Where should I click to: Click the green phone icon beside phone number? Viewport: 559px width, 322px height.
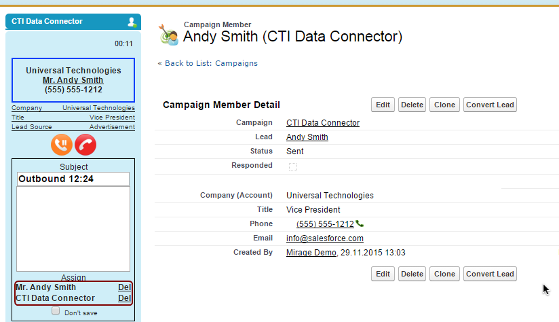(360, 223)
